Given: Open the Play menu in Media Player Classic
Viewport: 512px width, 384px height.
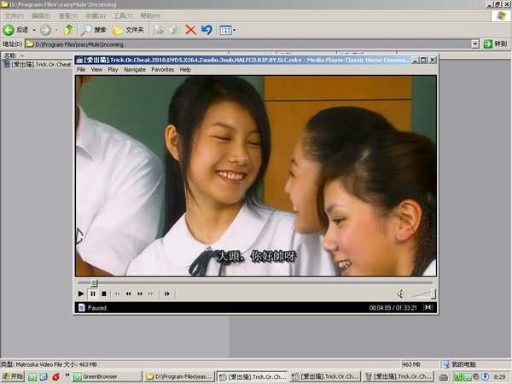Looking at the screenshot, I should tap(113, 70).
